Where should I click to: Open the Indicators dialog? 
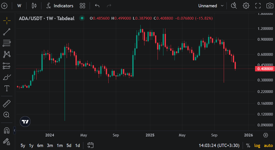point(60,6)
